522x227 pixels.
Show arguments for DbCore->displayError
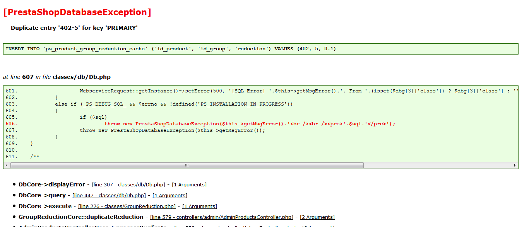coord(189,185)
